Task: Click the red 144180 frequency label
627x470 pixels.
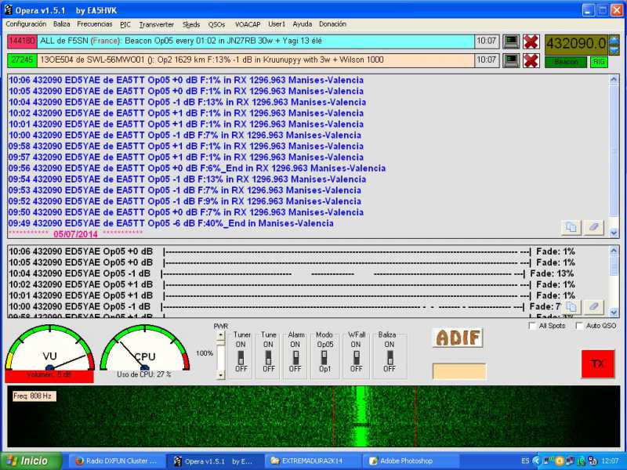Action: pyautogui.click(x=22, y=42)
